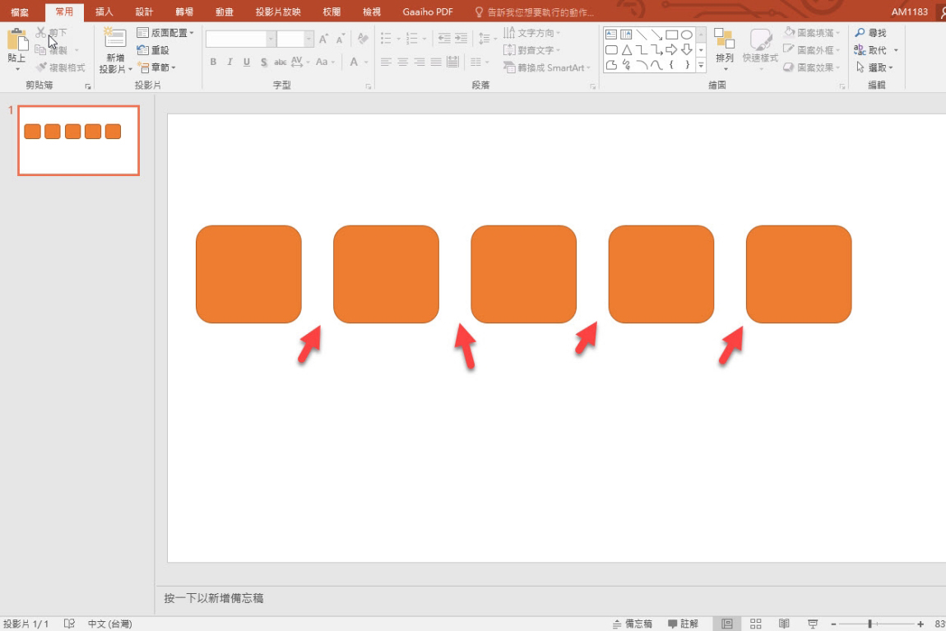The image size is (946, 631).
Task: Select slide 1 thumbnail in the slide panel
Action: click(78, 141)
